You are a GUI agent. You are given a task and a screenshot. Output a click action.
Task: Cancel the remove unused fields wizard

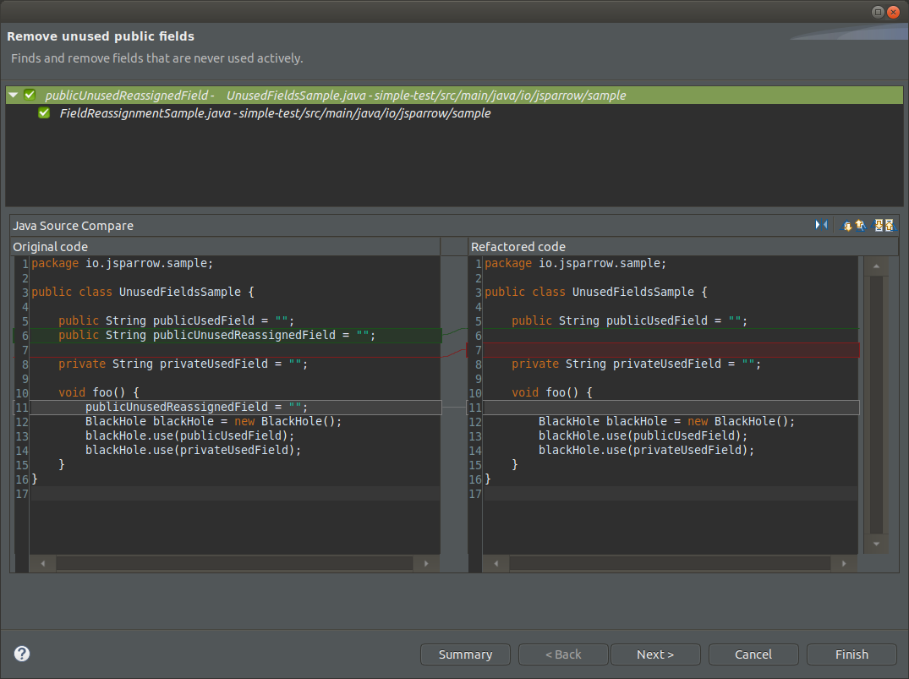click(753, 654)
